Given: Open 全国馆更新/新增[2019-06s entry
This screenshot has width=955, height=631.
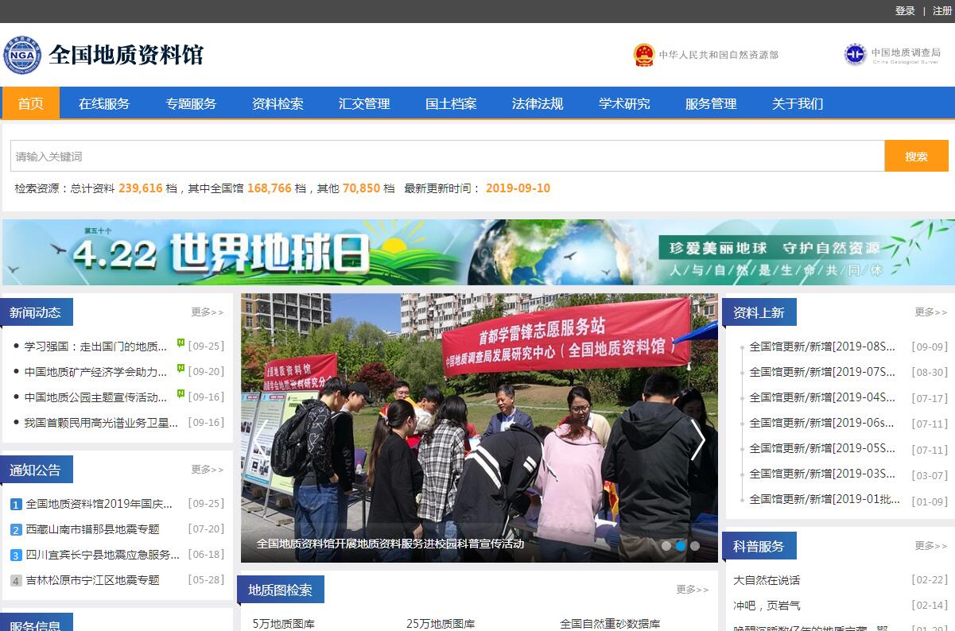Looking at the screenshot, I should (x=821, y=423).
